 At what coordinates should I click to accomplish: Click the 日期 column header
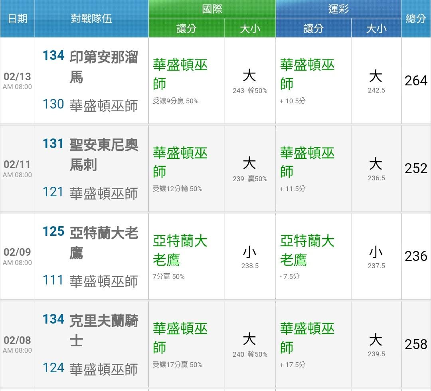[x=17, y=19]
